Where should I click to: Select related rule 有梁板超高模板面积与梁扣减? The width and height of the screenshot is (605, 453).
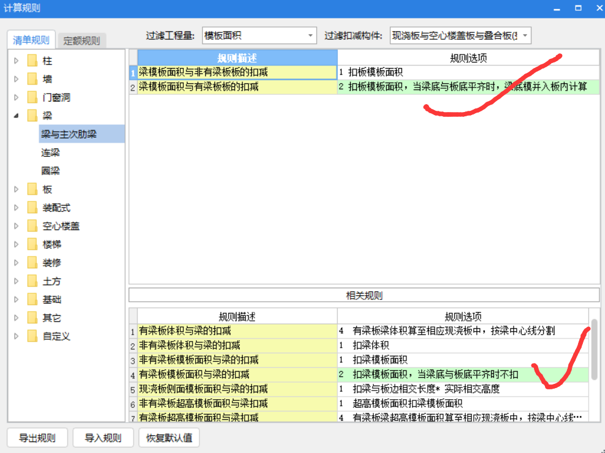click(x=237, y=417)
